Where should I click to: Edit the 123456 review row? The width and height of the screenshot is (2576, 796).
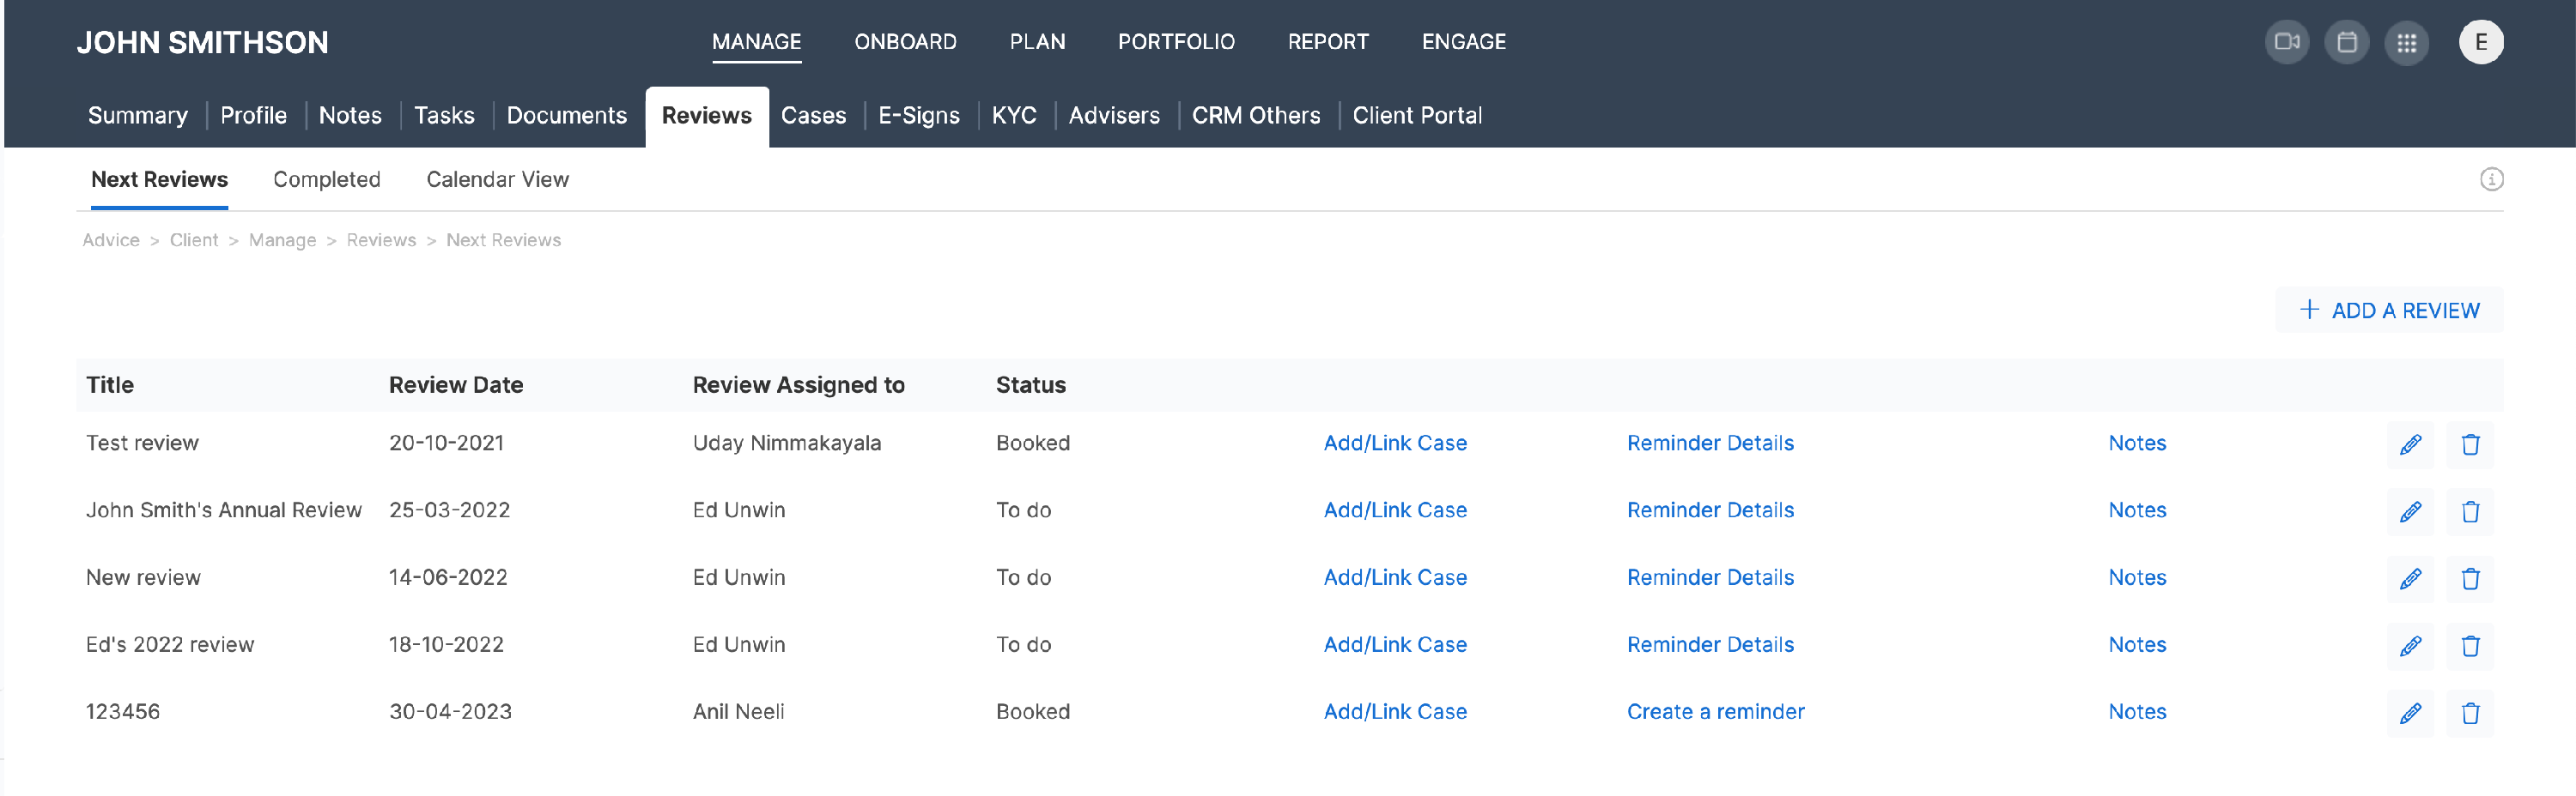pyautogui.click(x=2410, y=713)
